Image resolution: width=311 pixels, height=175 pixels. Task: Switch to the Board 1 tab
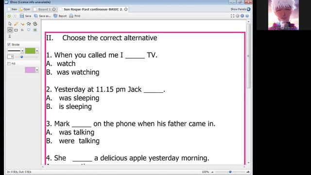[45, 9]
